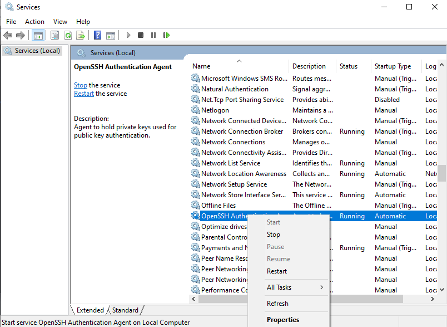Select the Network Connected Device... service name
The image size is (447, 327).
[x=244, y=121]
